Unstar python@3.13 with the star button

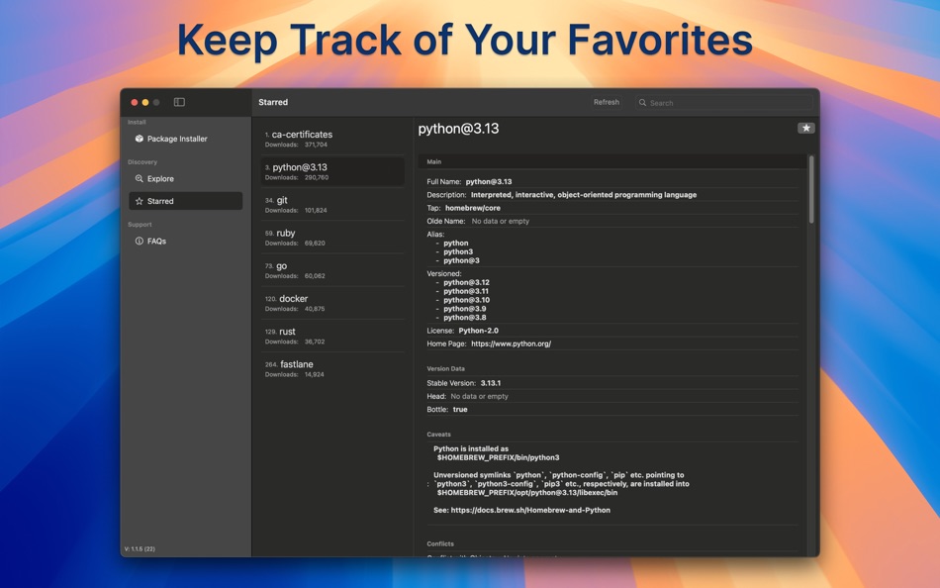pyautogui.click(x=805, y=128)
